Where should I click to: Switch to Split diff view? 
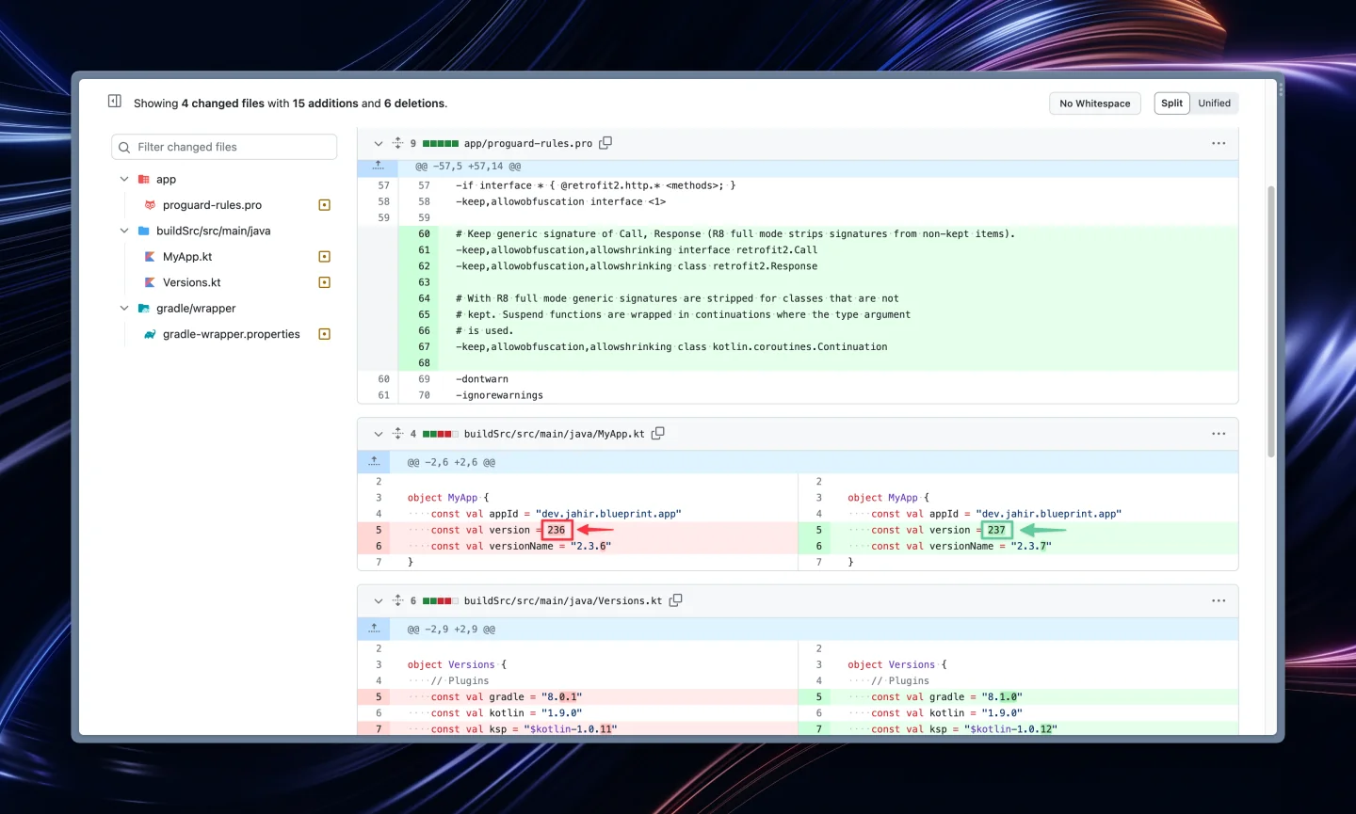(x=1172, y=104)
